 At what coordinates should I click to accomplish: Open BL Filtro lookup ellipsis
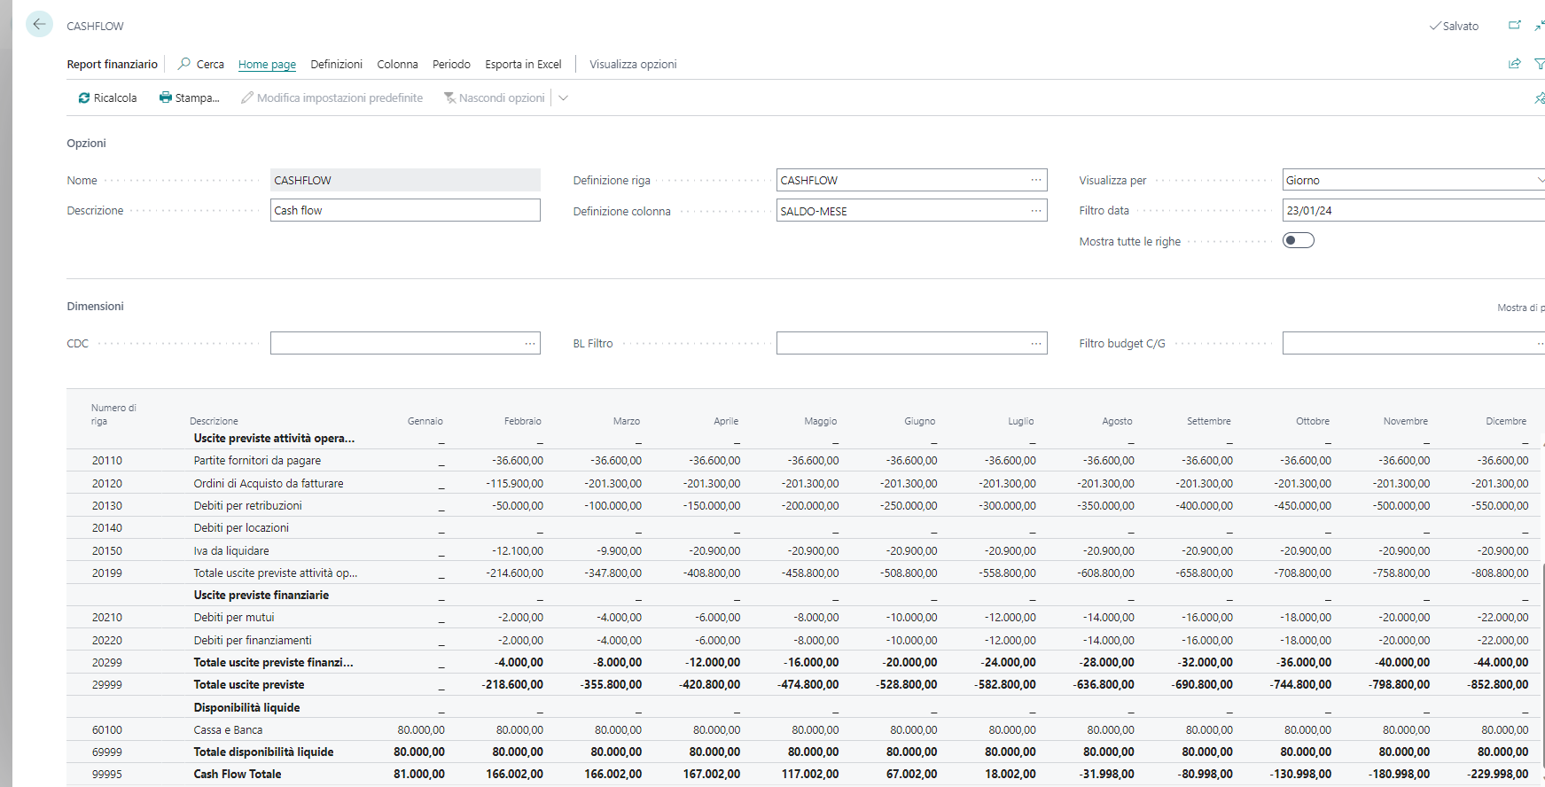coord(1035,343)
